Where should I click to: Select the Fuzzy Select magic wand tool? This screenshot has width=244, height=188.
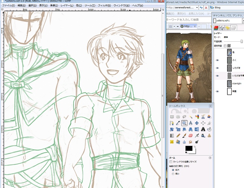point(191,117)
